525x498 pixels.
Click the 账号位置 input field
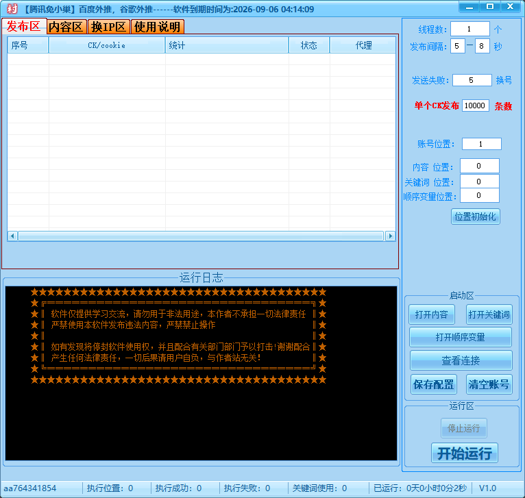coord(481,144)
